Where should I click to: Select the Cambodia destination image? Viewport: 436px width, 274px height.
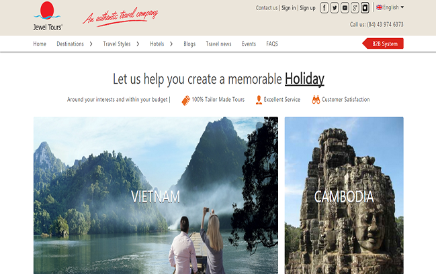click(344, 196)
